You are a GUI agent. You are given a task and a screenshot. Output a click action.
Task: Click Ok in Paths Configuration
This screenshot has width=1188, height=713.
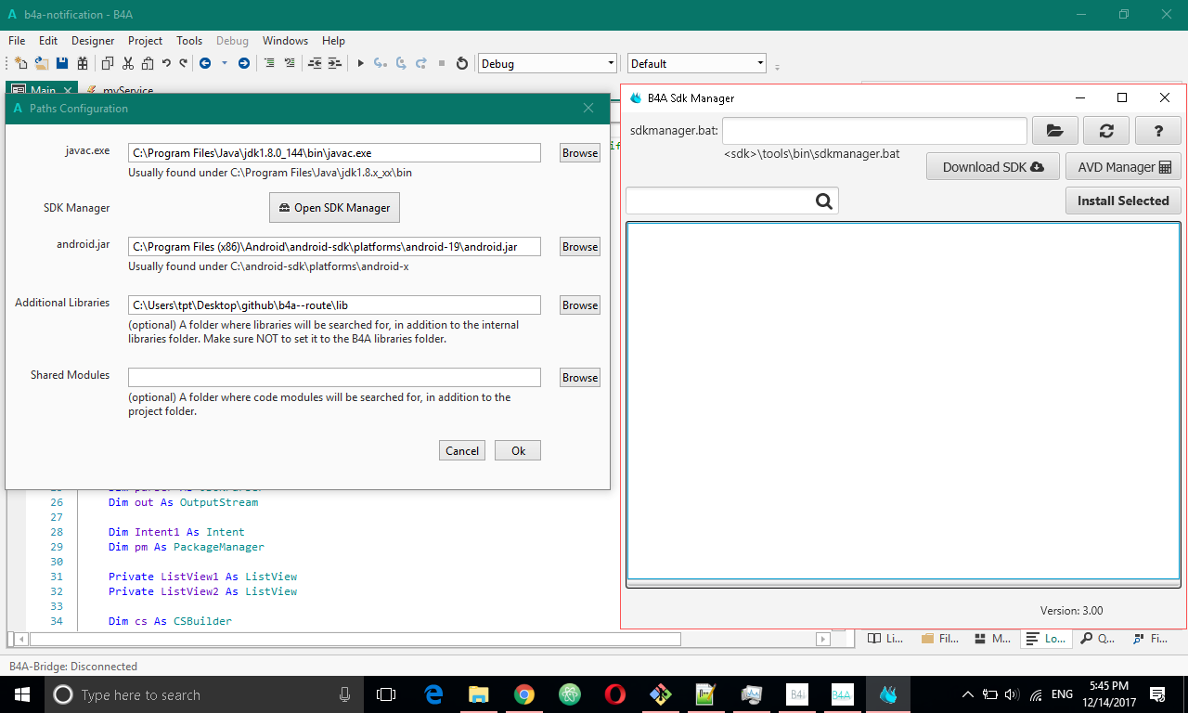[x=518, y=450]
